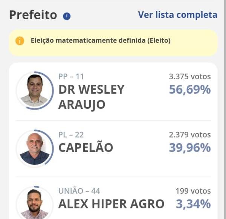Click the 3,34% vote percentage
The width and height of the screenshot is (226, 219).
193,204
